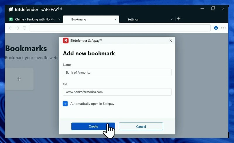The width and height of the screenshot is (234, 143).
Task: Click the Chime tab favicon
Action: pos(11,19)
